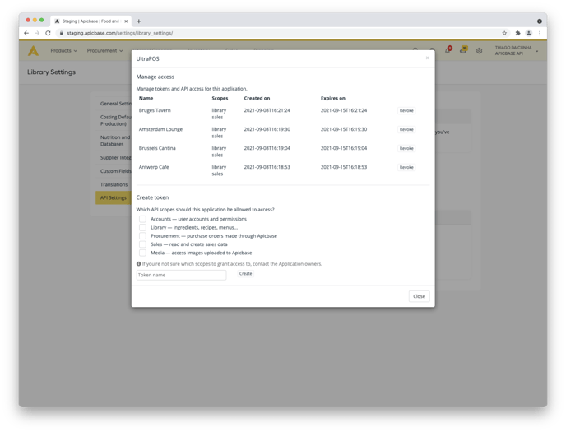566x432 pixels.
Task: Open browser extensions puzzle icon
Action: pos(517,33)
